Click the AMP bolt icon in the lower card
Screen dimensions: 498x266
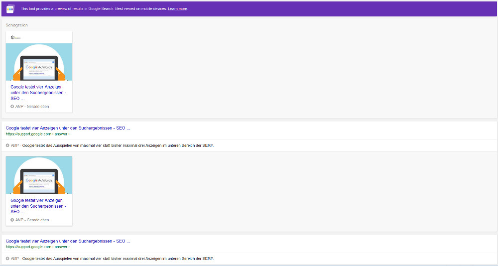(12, 220)
